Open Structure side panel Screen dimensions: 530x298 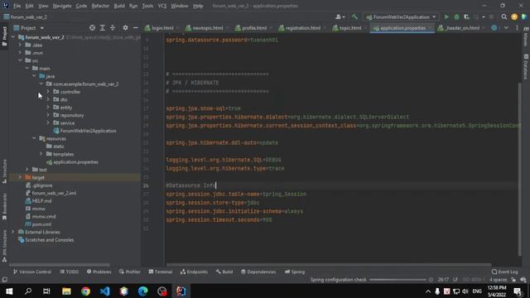pyautogui.click(x=4, y=171)
